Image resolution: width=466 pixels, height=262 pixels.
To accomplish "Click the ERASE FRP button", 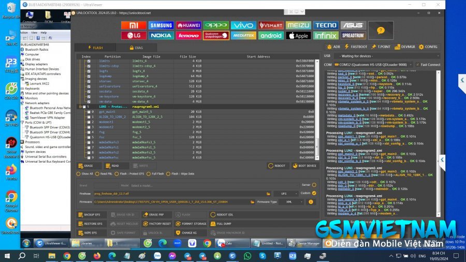I will coord(156,214).
